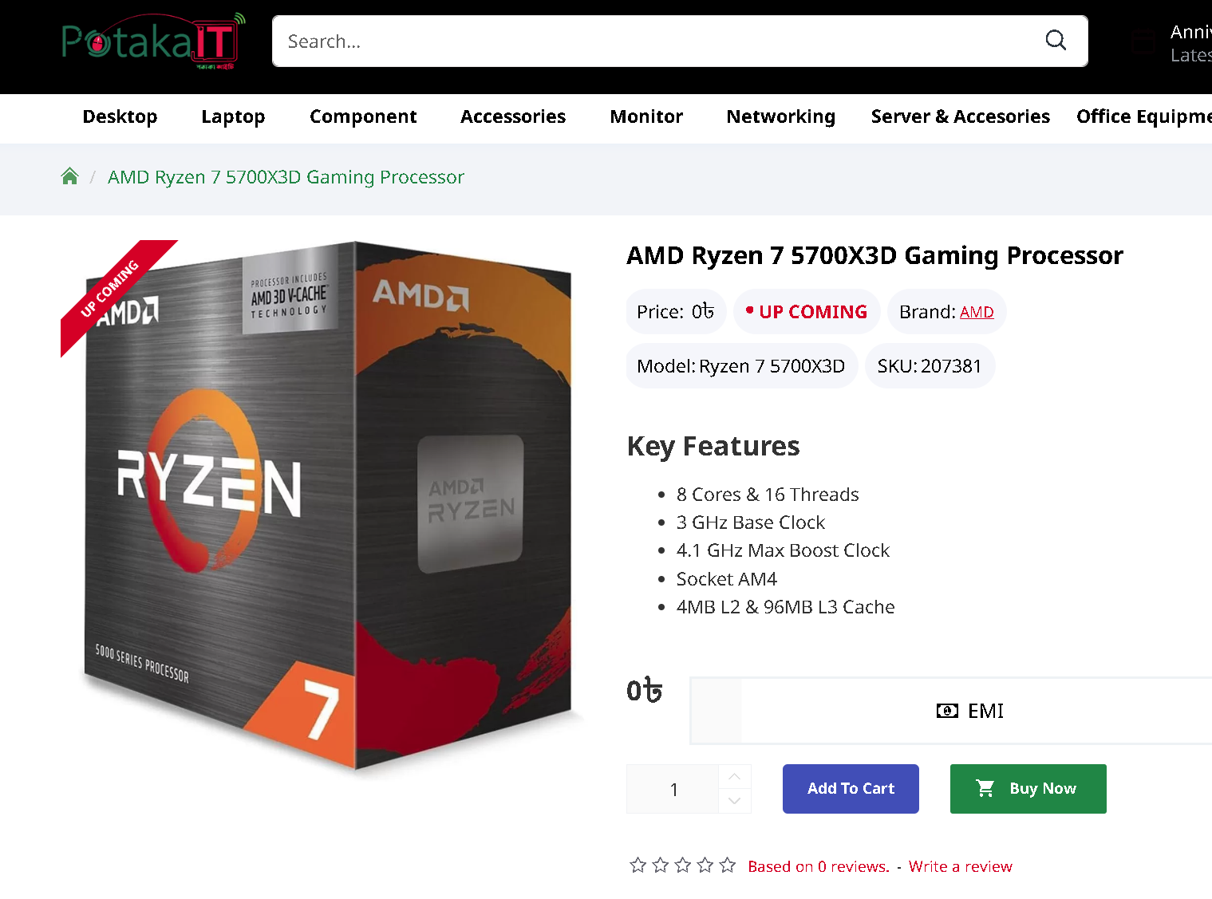
Task: Click the third review star
Action: pyautogui.click(x=682, y=865)
